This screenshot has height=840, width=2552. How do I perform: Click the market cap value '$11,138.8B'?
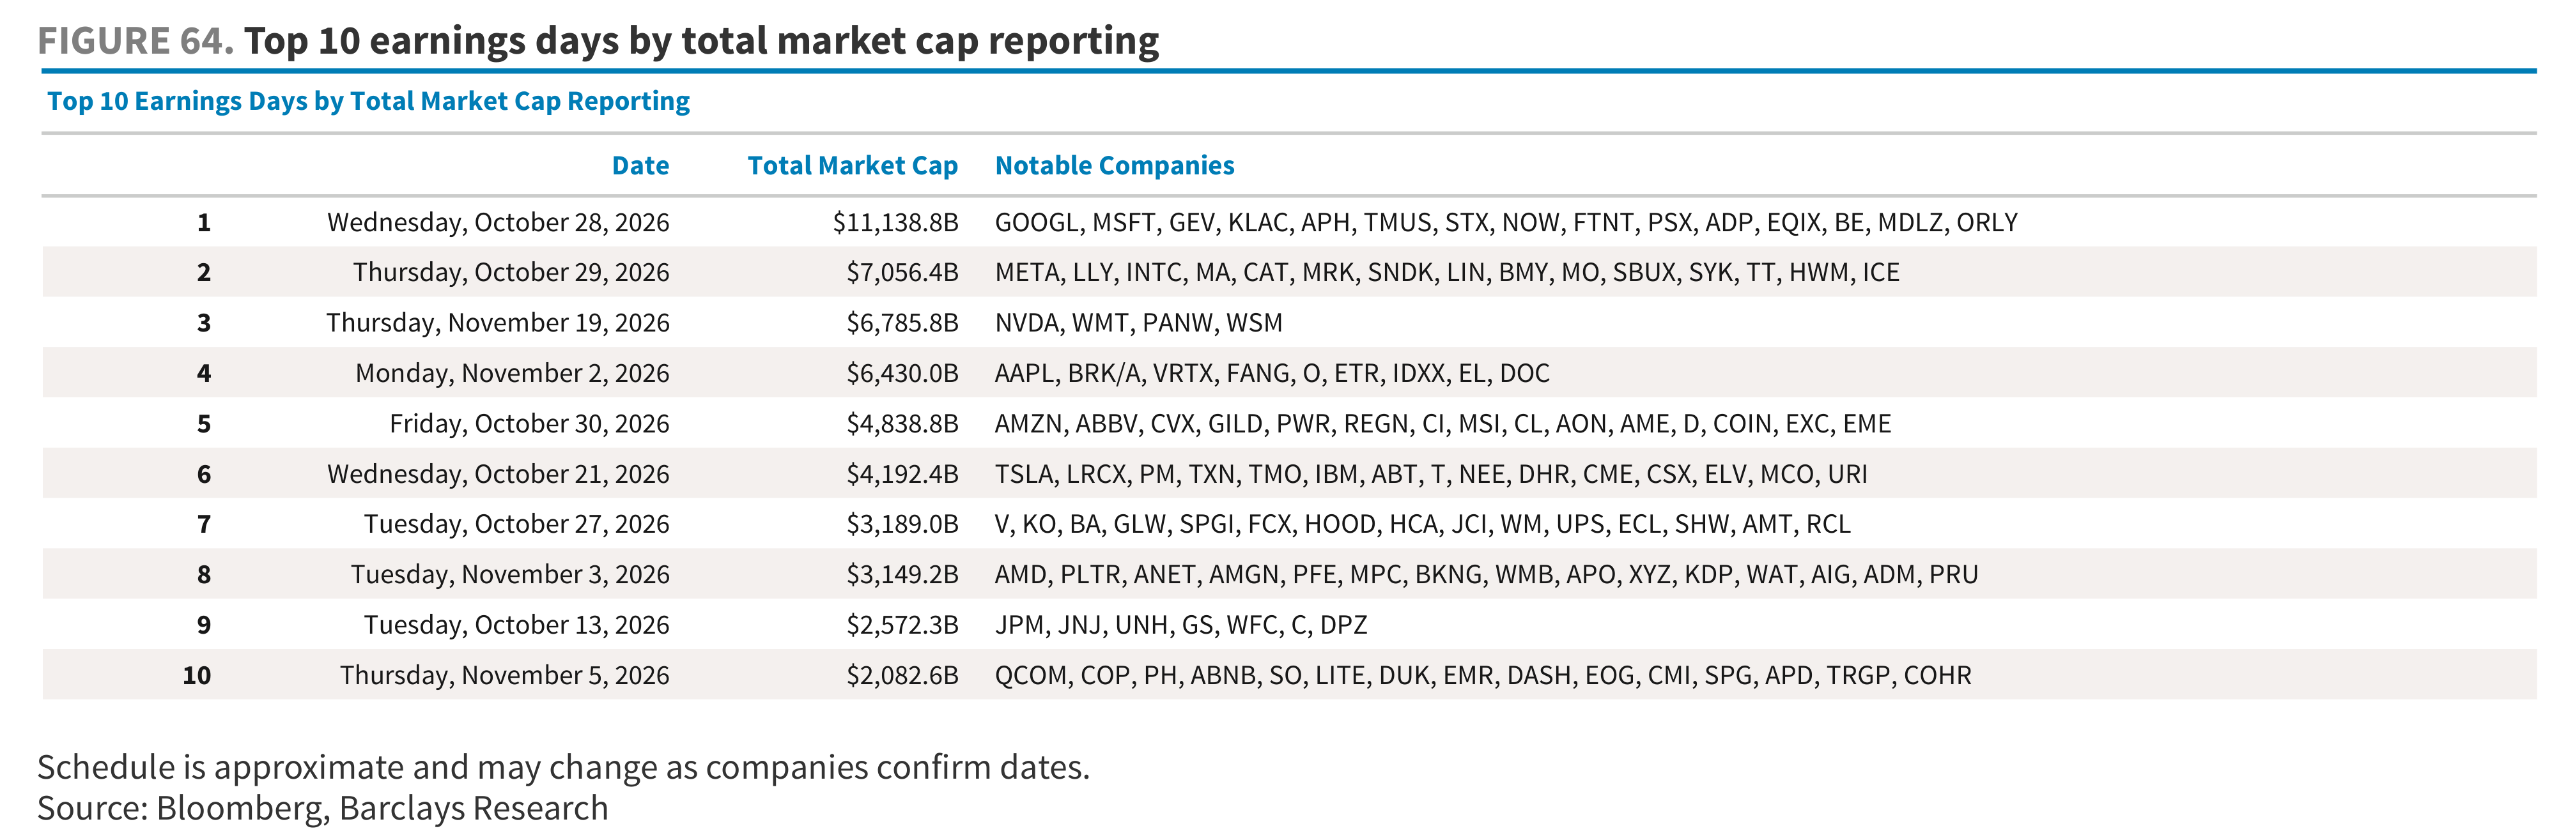(895, 223)
